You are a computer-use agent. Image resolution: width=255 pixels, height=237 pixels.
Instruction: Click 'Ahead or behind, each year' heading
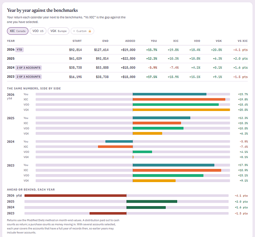[31, 190]
